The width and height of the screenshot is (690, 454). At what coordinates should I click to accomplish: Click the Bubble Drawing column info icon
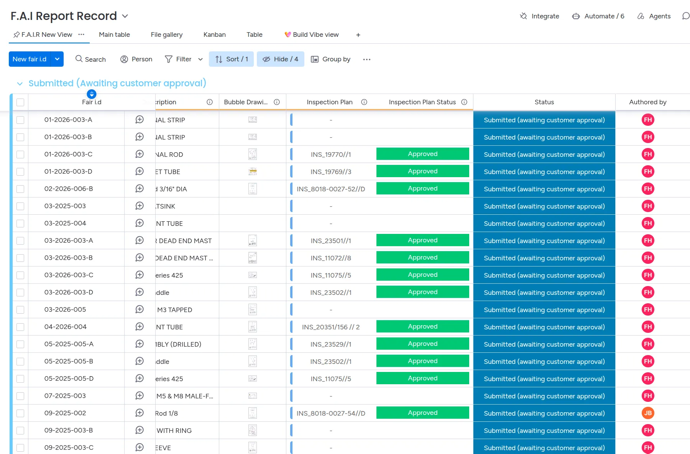coord(277,102)
